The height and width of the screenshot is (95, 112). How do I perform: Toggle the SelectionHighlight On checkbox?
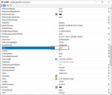click(x=60, y=42)
